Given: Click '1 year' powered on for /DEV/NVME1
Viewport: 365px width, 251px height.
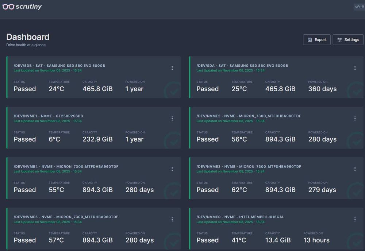Looking at the screenshot, I should (x=134, y=139).
